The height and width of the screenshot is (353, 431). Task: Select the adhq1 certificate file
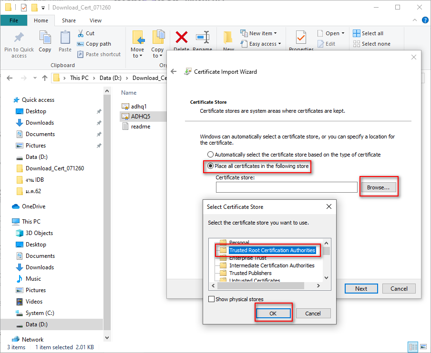(x=134, y=107)
